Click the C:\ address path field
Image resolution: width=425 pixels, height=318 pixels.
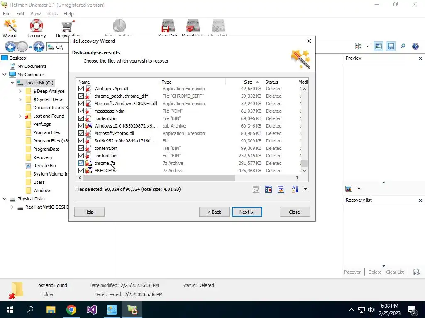pyautogui.click(x=58, y=47)
